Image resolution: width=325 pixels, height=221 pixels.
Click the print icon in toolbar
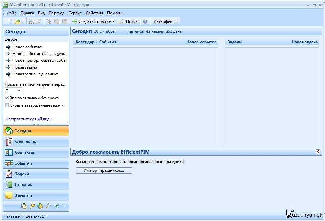tap(31, 21)
